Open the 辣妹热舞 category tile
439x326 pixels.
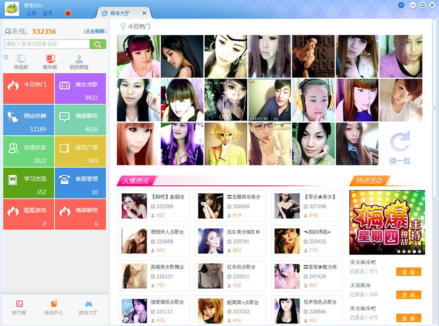(29, 120)
